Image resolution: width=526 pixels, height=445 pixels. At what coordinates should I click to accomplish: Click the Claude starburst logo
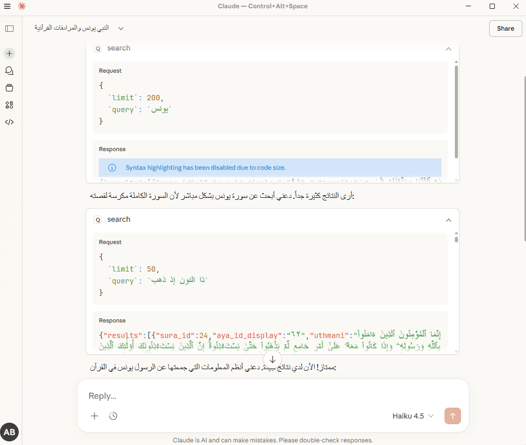point(21,7)
